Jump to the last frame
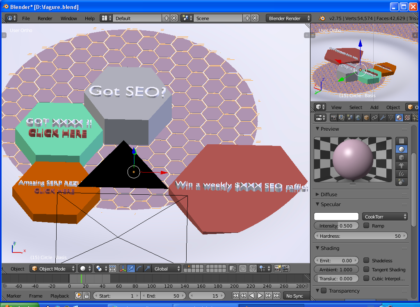 [x=276, y=296]
